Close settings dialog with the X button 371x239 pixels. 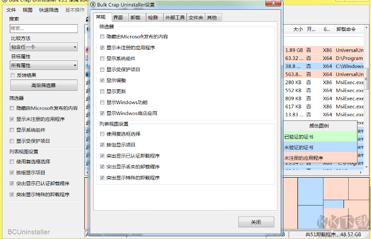point(273,3)
